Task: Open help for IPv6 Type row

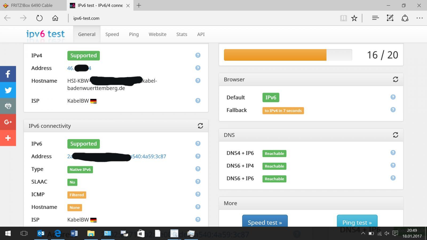Action: pos(198,169)
